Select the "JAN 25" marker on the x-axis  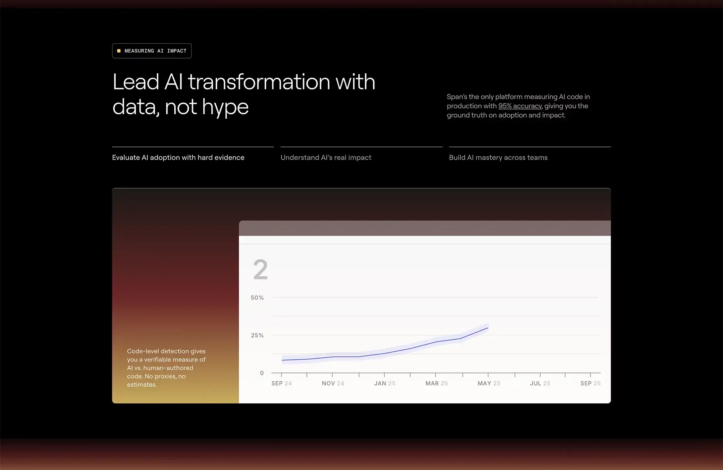coord(384,383)
